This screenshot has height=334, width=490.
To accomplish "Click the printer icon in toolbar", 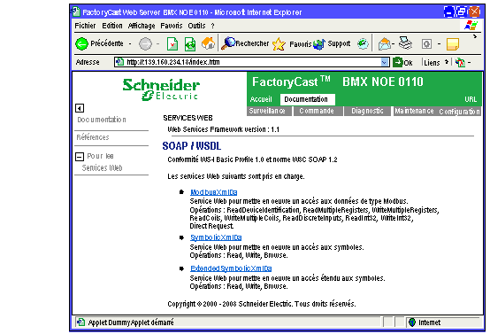I will tap(406, 43).
